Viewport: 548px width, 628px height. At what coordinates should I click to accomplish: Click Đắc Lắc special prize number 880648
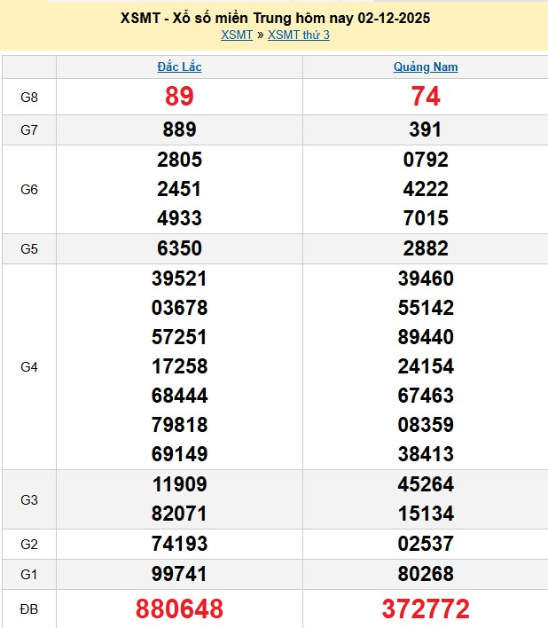[x=179, y=609]
